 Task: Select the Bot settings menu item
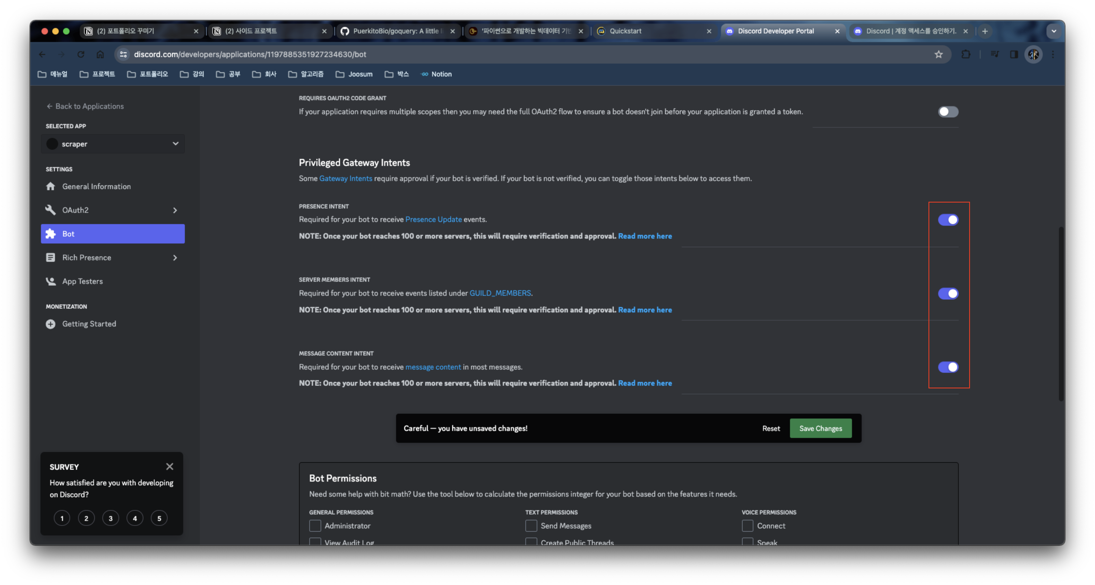[x=113, y=234]
